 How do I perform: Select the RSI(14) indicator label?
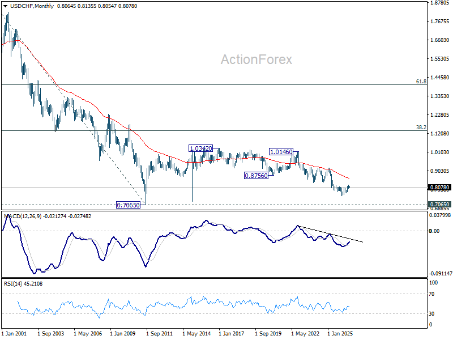(13, 284)
